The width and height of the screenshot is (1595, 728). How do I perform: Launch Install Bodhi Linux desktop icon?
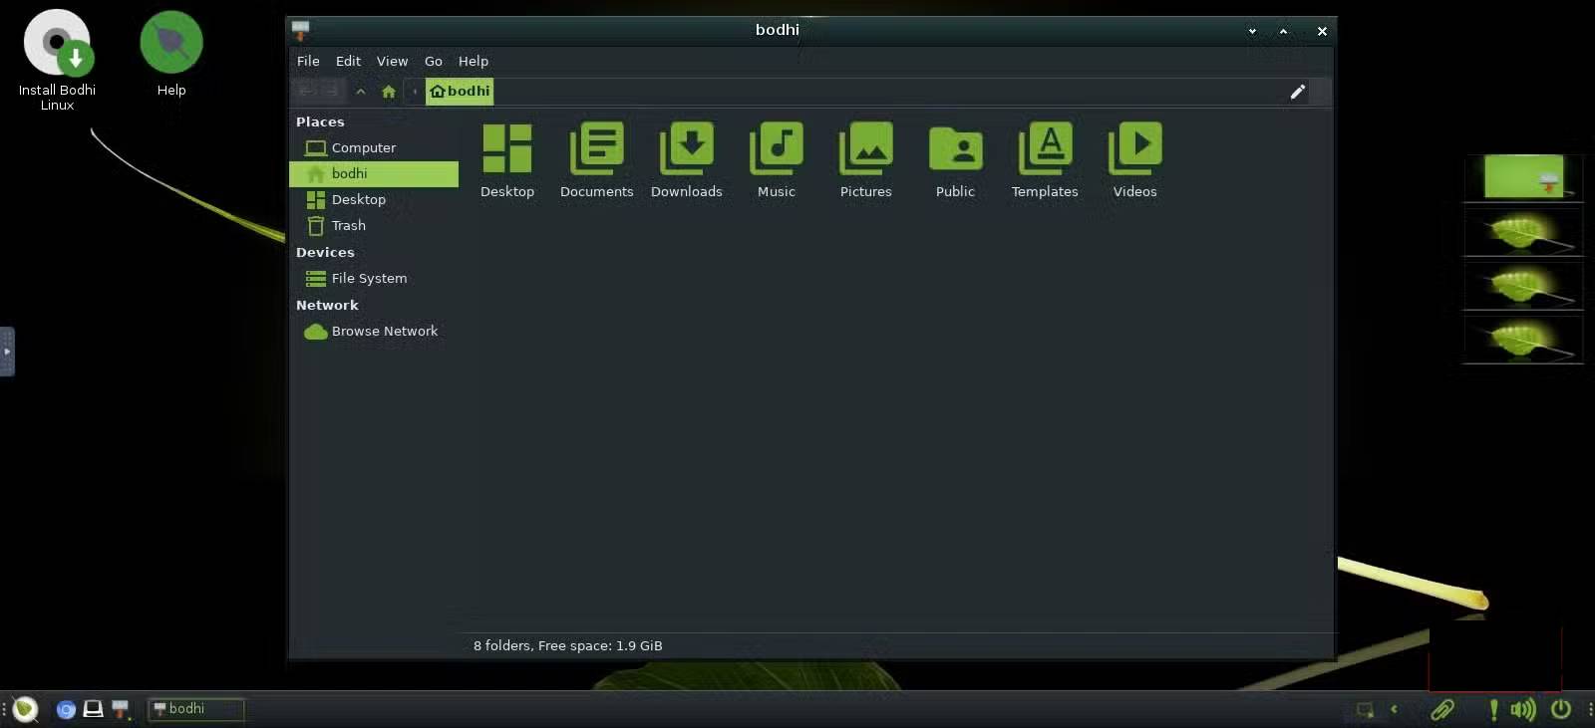click(57, 60)
